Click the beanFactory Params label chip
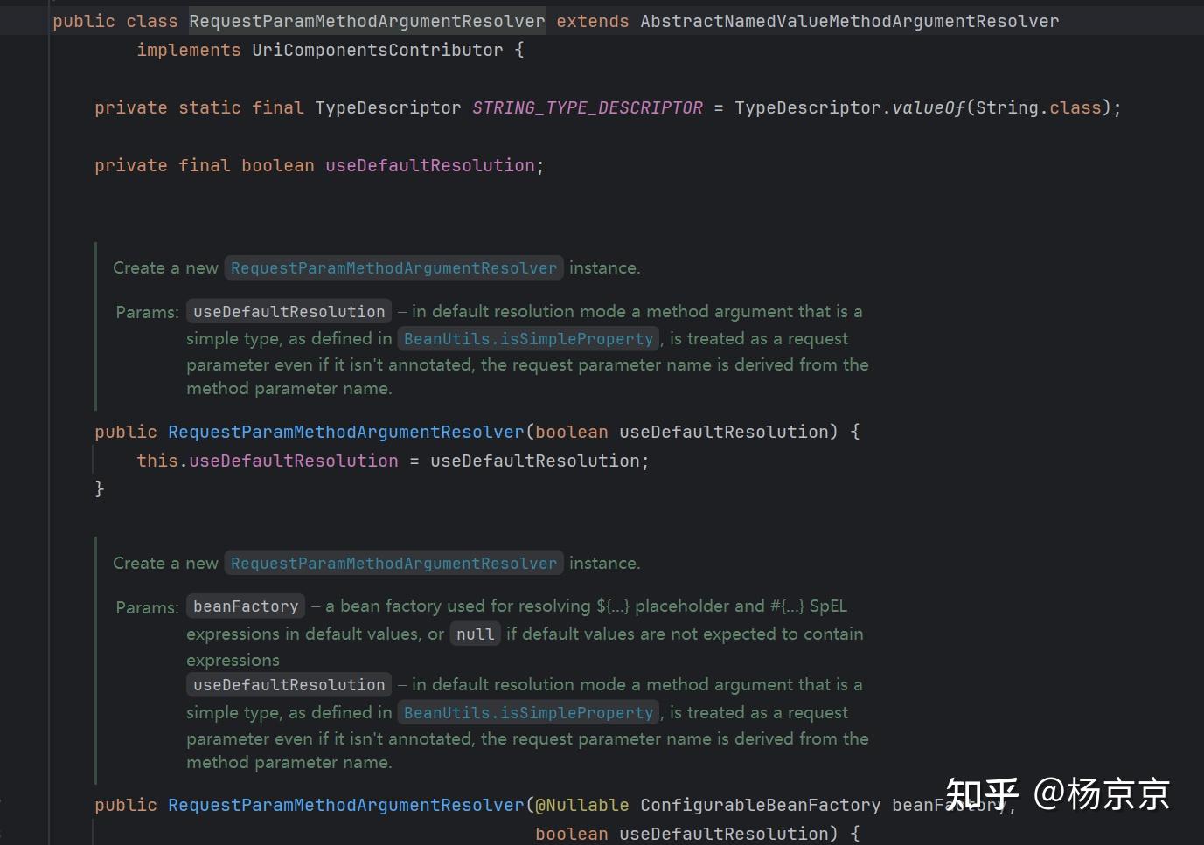The image size is (1204, 845). point(245,606)
